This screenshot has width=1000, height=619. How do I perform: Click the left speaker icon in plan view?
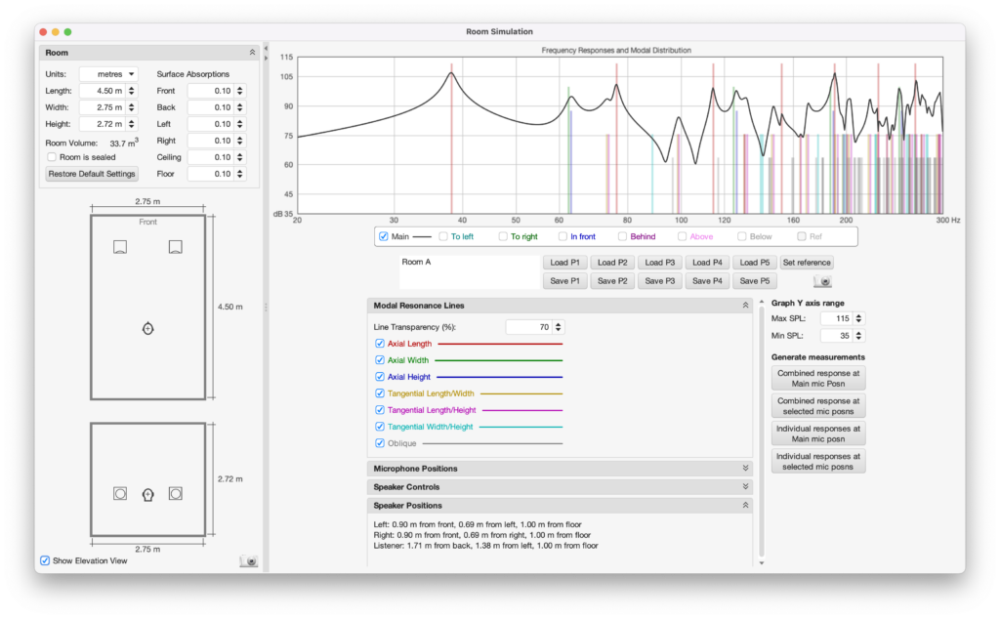click(x=120, y=247)
